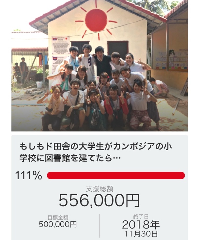Click the white bucket in the photo
This screenshot has width=199, height=240.
(39, 85)
